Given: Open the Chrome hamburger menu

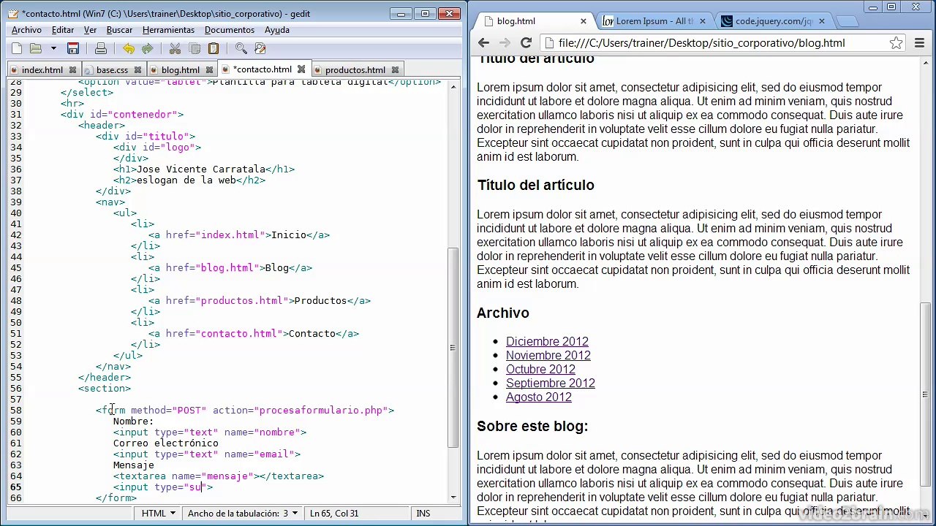Looking at the screenshot, I should 919,43.
